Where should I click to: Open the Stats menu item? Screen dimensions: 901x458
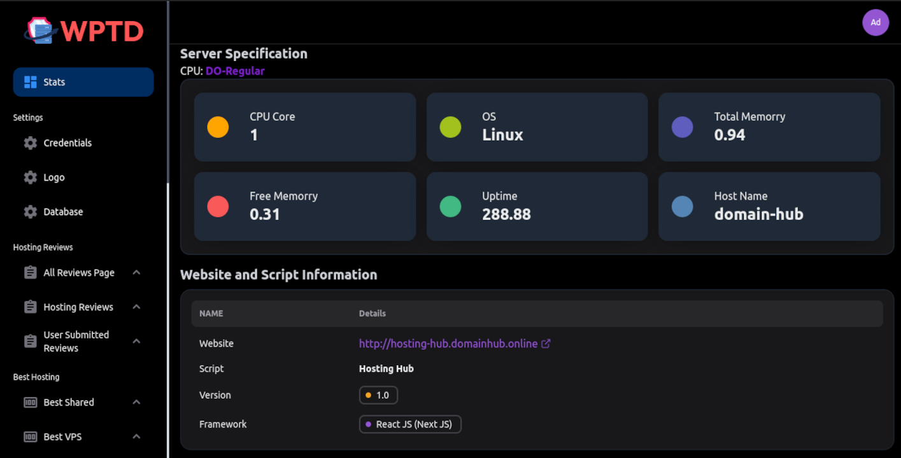coord(83,82)
